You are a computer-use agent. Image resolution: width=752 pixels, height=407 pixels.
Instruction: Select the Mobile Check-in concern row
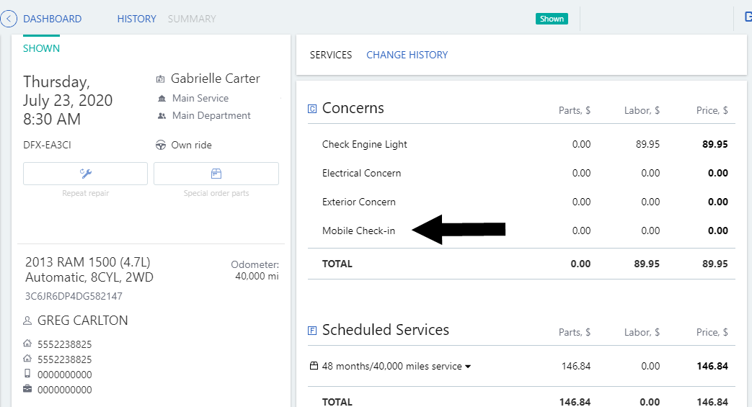click(358, 231)
